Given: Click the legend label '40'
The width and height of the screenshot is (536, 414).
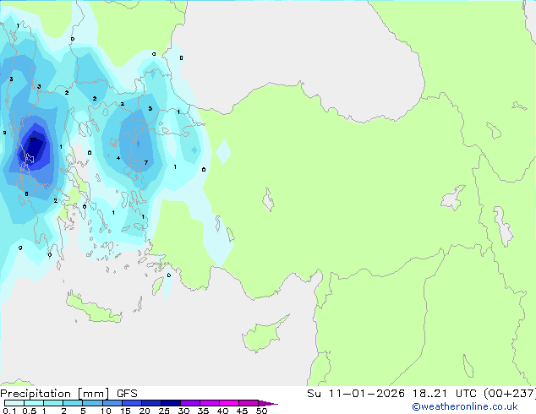Looking at the screenshot, I should coord(222,411).
